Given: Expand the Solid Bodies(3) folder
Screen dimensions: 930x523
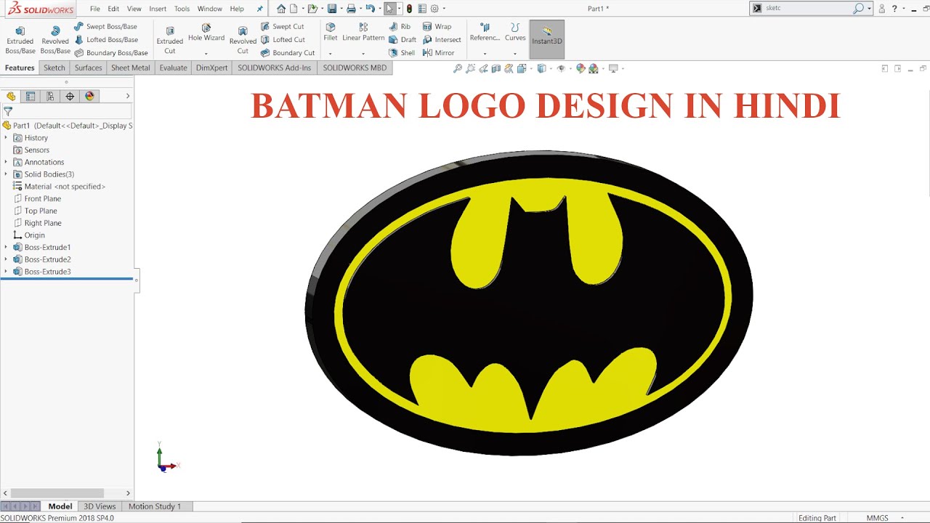Looking at the screenshot, I should pos(6,174).
